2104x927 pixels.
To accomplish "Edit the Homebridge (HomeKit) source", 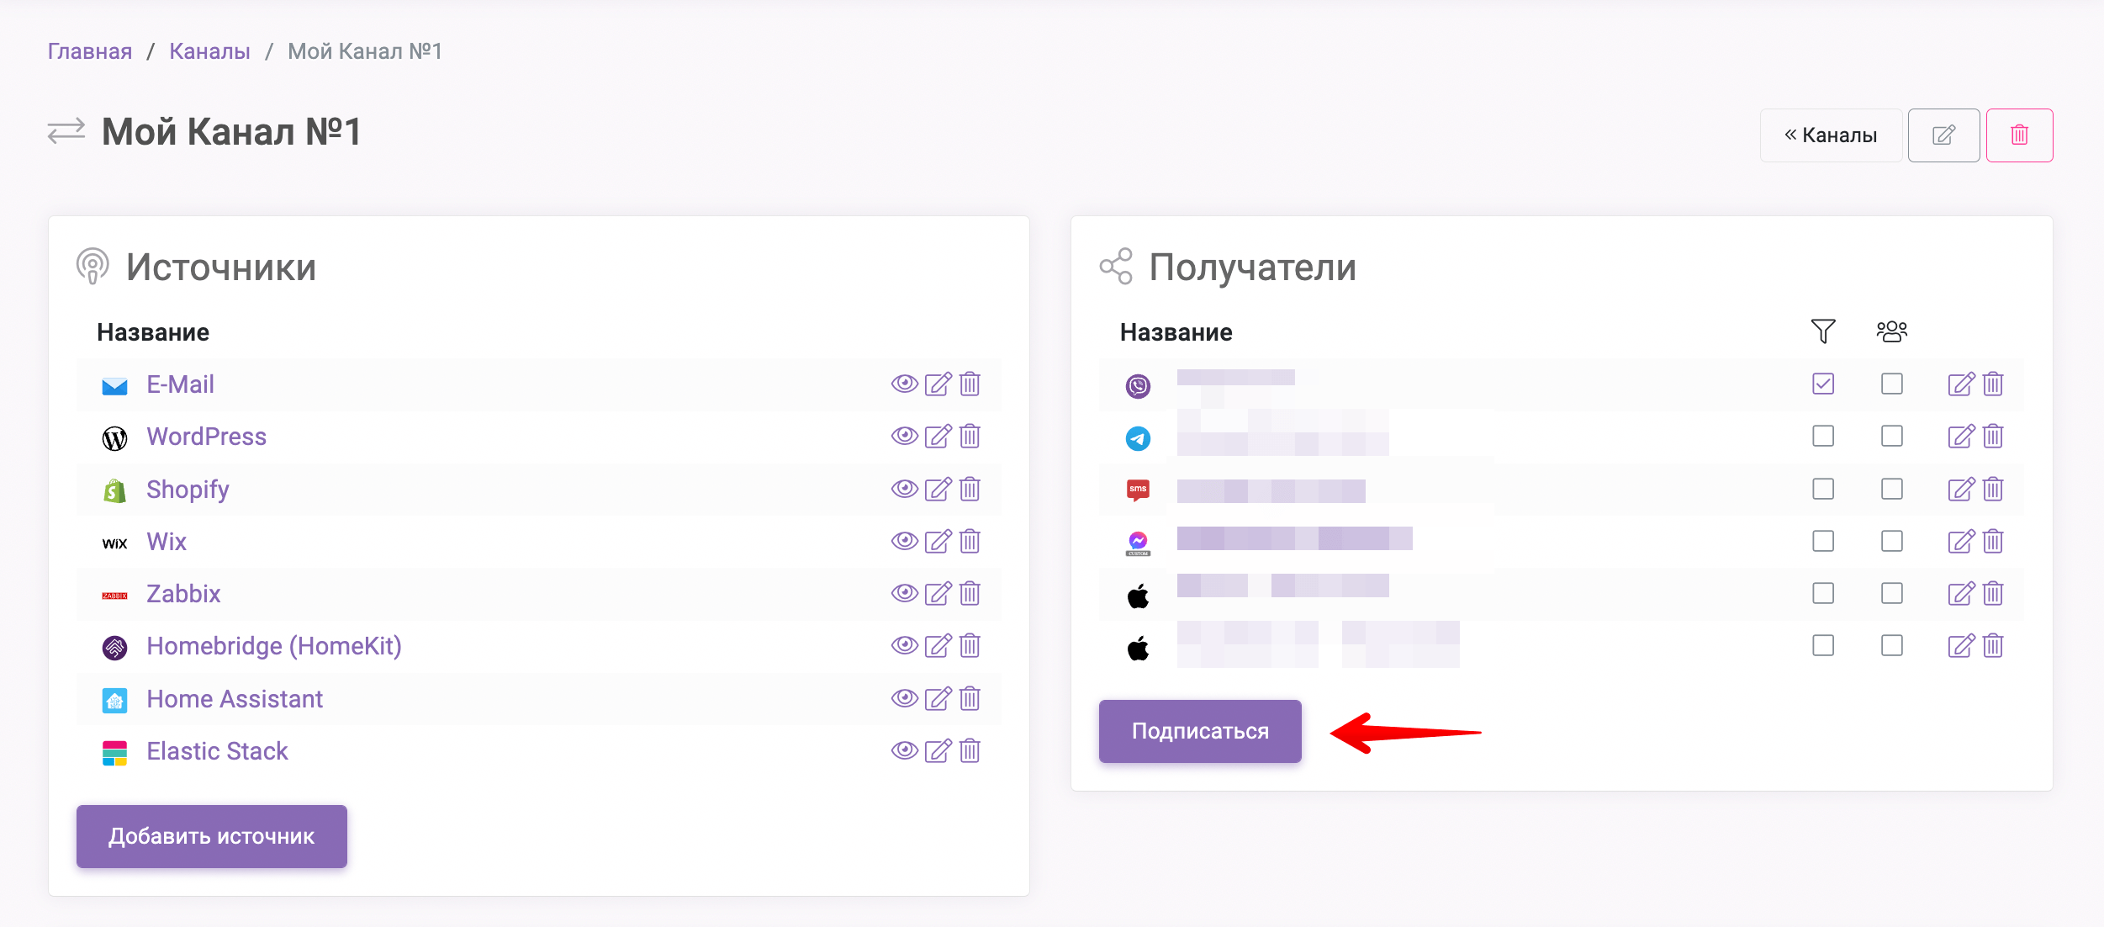I will tap(938, 645).
